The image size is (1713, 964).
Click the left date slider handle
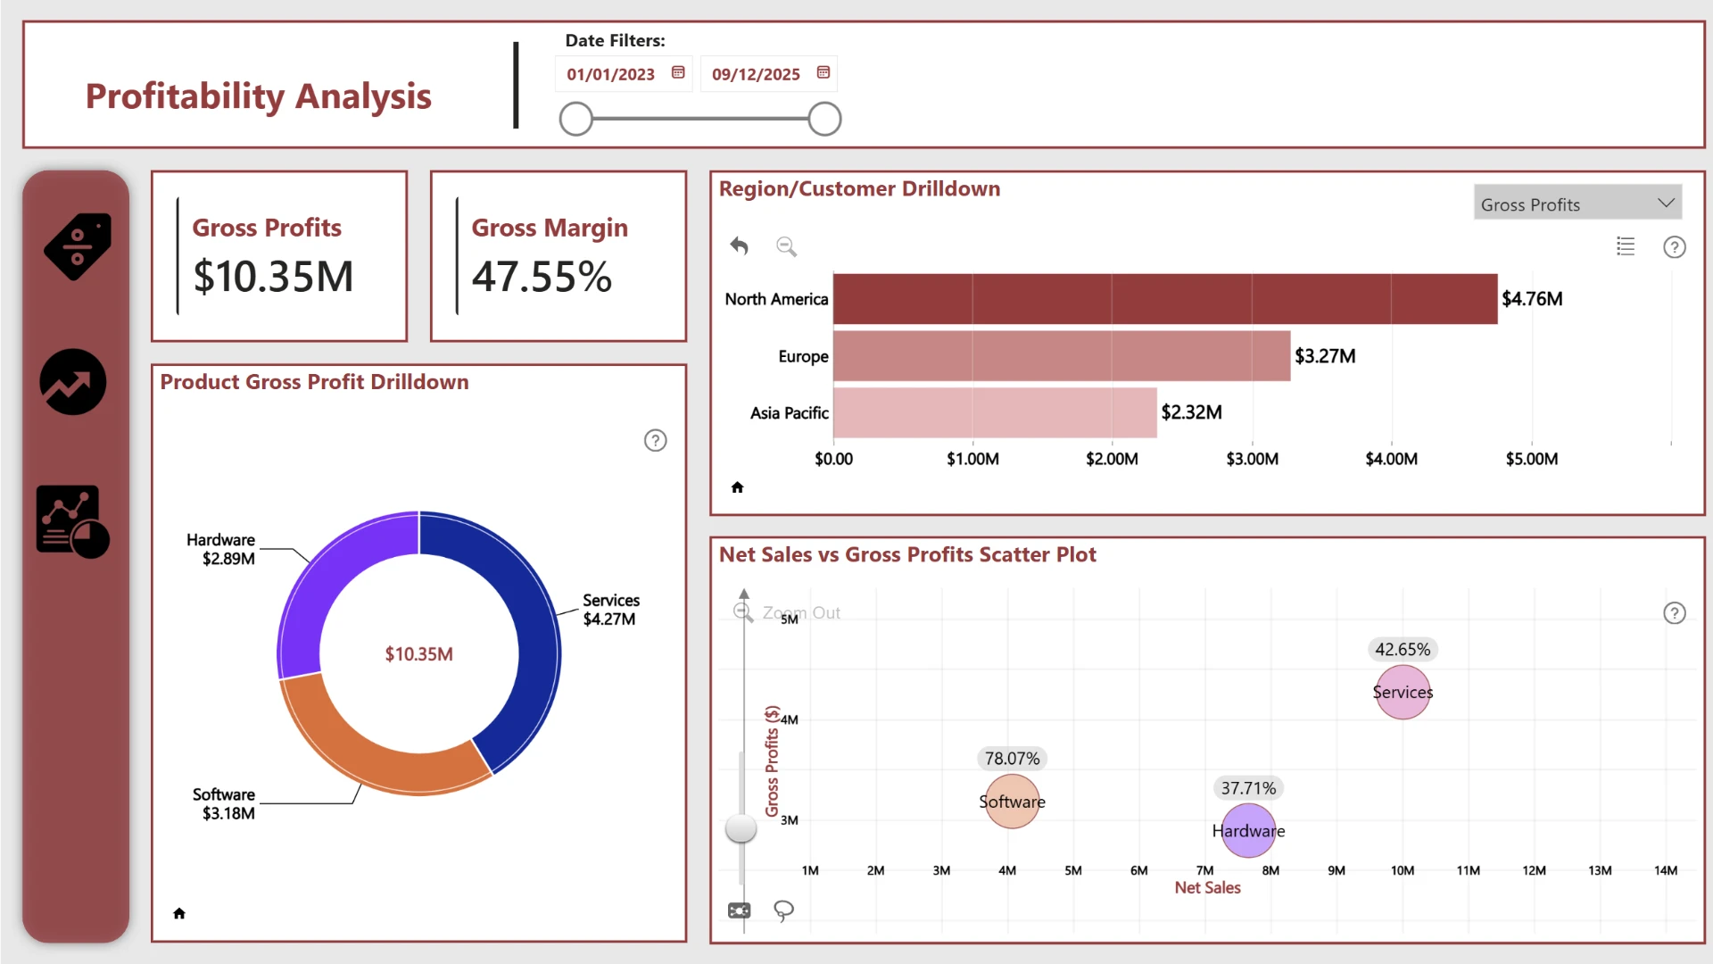[576, 119]
